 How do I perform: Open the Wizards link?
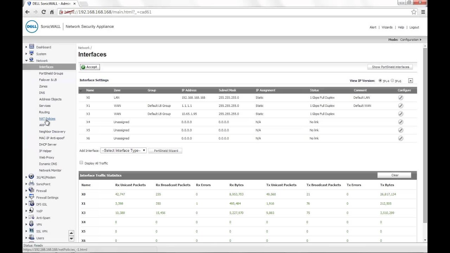[x=387, y=27]
